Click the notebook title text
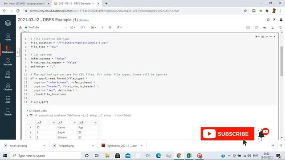This screenshot has height=160, width=285. tap(48, 20)
